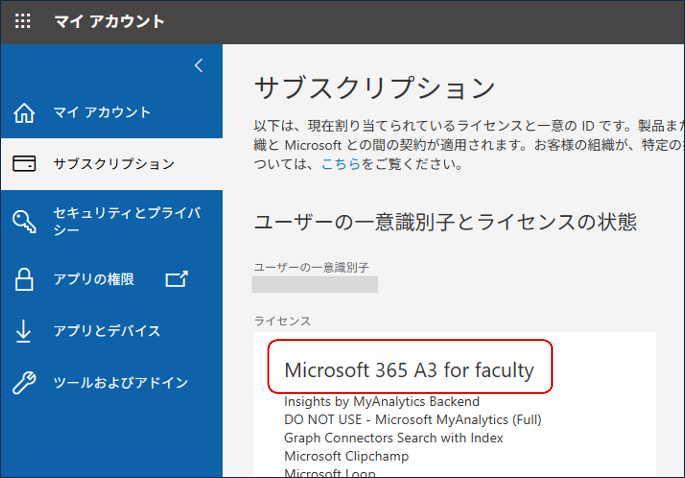Viewport: 685px width, 478px height.
Task: Click the サブスクリプション page heading
Action: tap(374, 87)
